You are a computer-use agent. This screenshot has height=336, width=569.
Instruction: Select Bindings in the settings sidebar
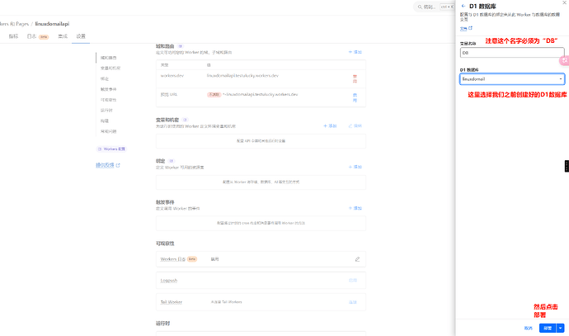click(x=105, y=78)
